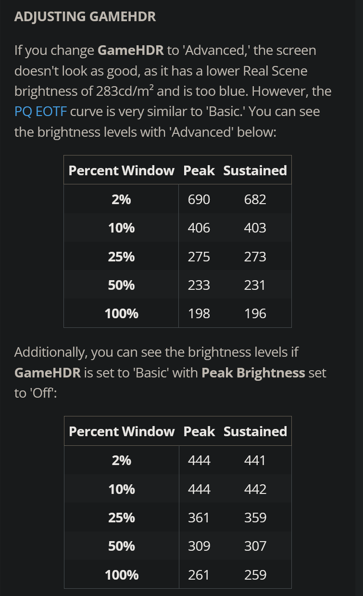363x596 pixels.
Task: Select peak value 690 in first table
Action: (x=199, y=199)
